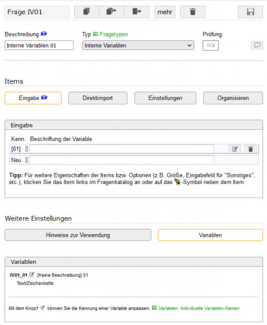
Task: Switch to the Einstellungen tab
Action: pos(165,98)
